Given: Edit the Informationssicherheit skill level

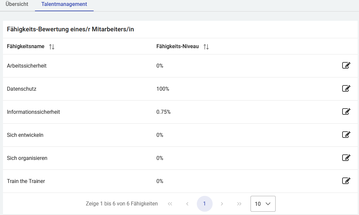Looking at the screenshot, I should click(x=346, y=111).
